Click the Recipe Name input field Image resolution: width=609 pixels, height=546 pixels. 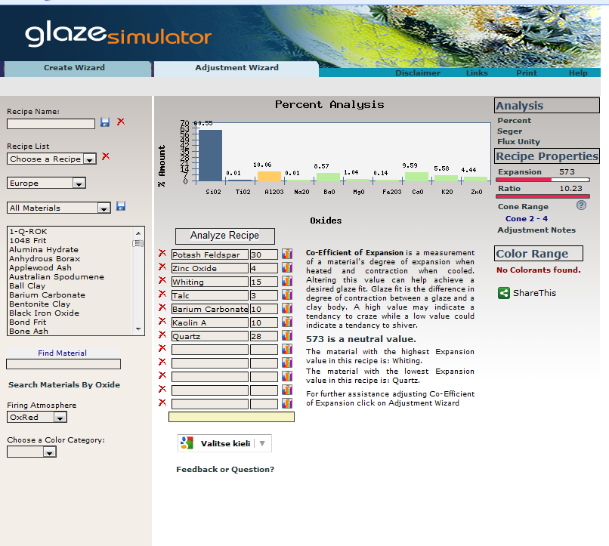click(51, 124)
